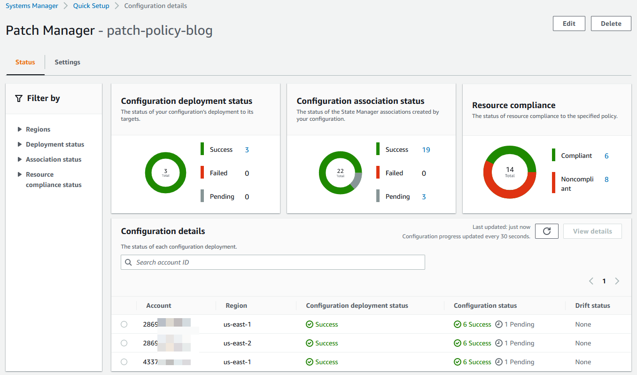Select the radio button for account starting 4337
The height and width of the screenshot is (375, 637).
124,361
